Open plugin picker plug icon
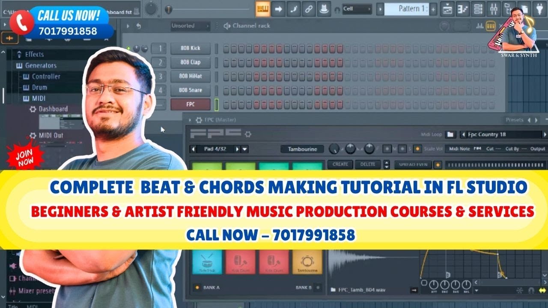The height and width of the screenshot is (308, 548). click(x=539, y=9)
